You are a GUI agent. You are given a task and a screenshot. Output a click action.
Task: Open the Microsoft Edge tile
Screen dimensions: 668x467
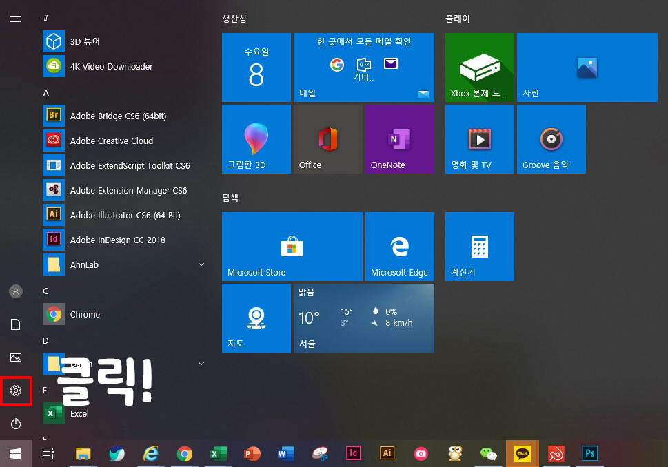tap(400, 247)
